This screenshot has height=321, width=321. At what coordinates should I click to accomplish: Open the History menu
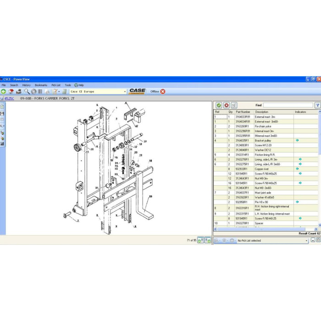pos(27,85)
